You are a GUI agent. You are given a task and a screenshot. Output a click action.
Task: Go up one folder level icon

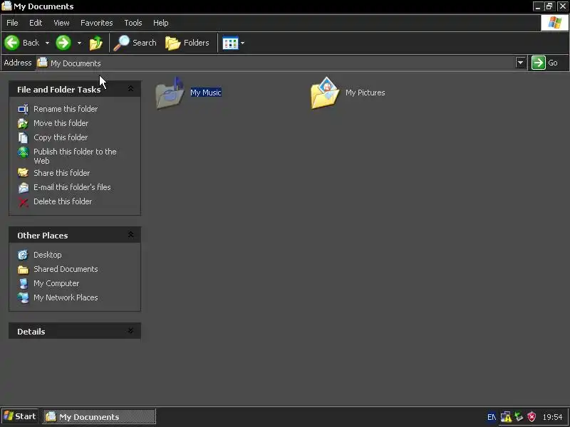click(x=96, y=43)
